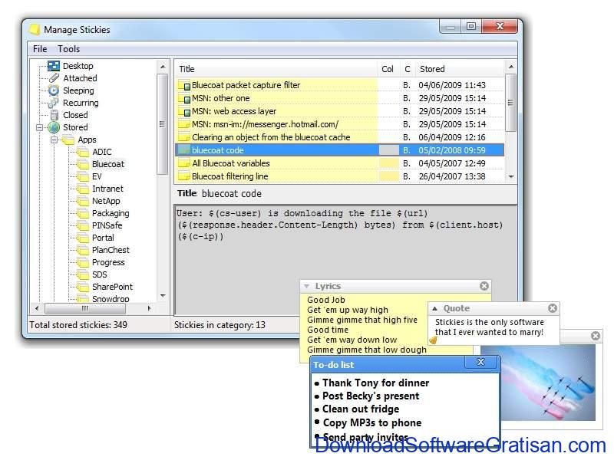The height and width of the screenshot is (460, 614).
Task: Click the Attached paperclip icon
Action: (54, 78)
